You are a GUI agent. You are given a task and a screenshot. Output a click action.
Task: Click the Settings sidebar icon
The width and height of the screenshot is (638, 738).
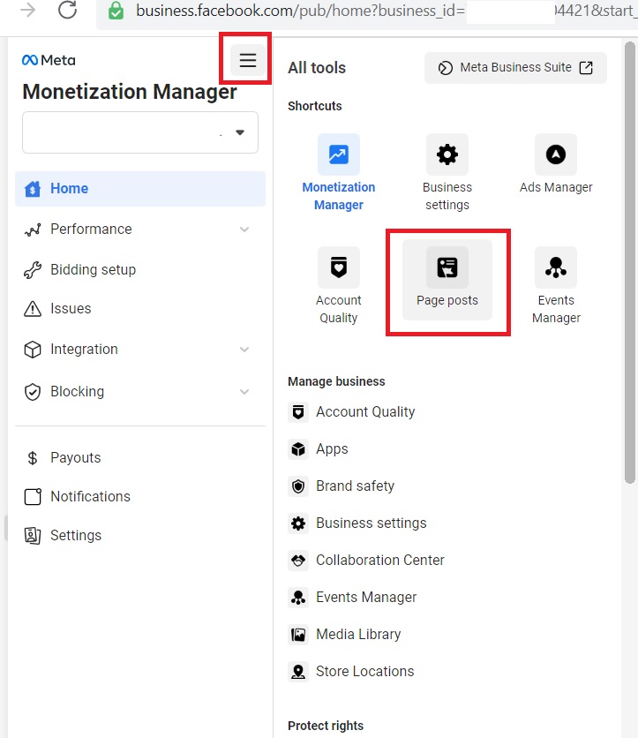[x=33, y=536]
